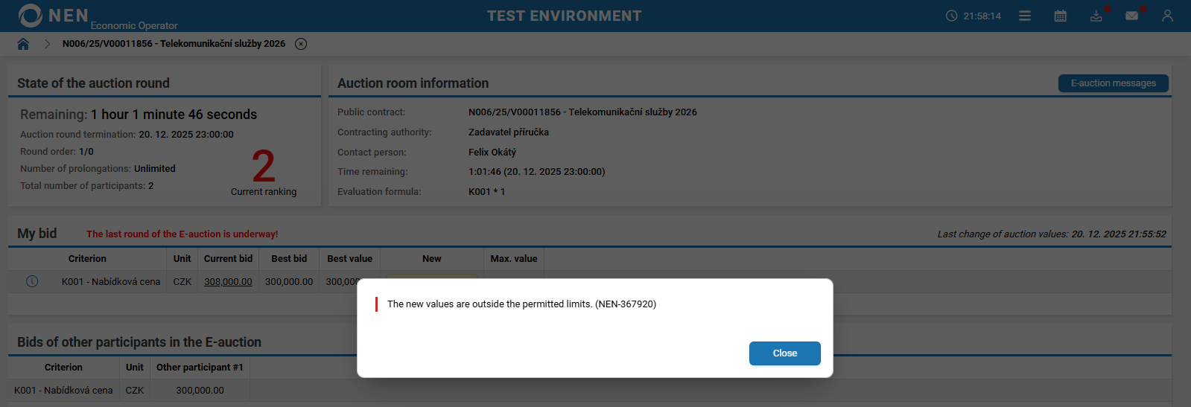Open the user profile icon
The image size is (1191, 407).
tap(1167, 16)
